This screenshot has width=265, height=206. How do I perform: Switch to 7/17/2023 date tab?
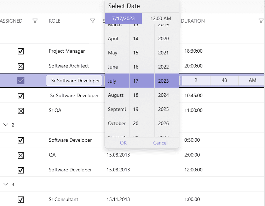click(123, 18)
